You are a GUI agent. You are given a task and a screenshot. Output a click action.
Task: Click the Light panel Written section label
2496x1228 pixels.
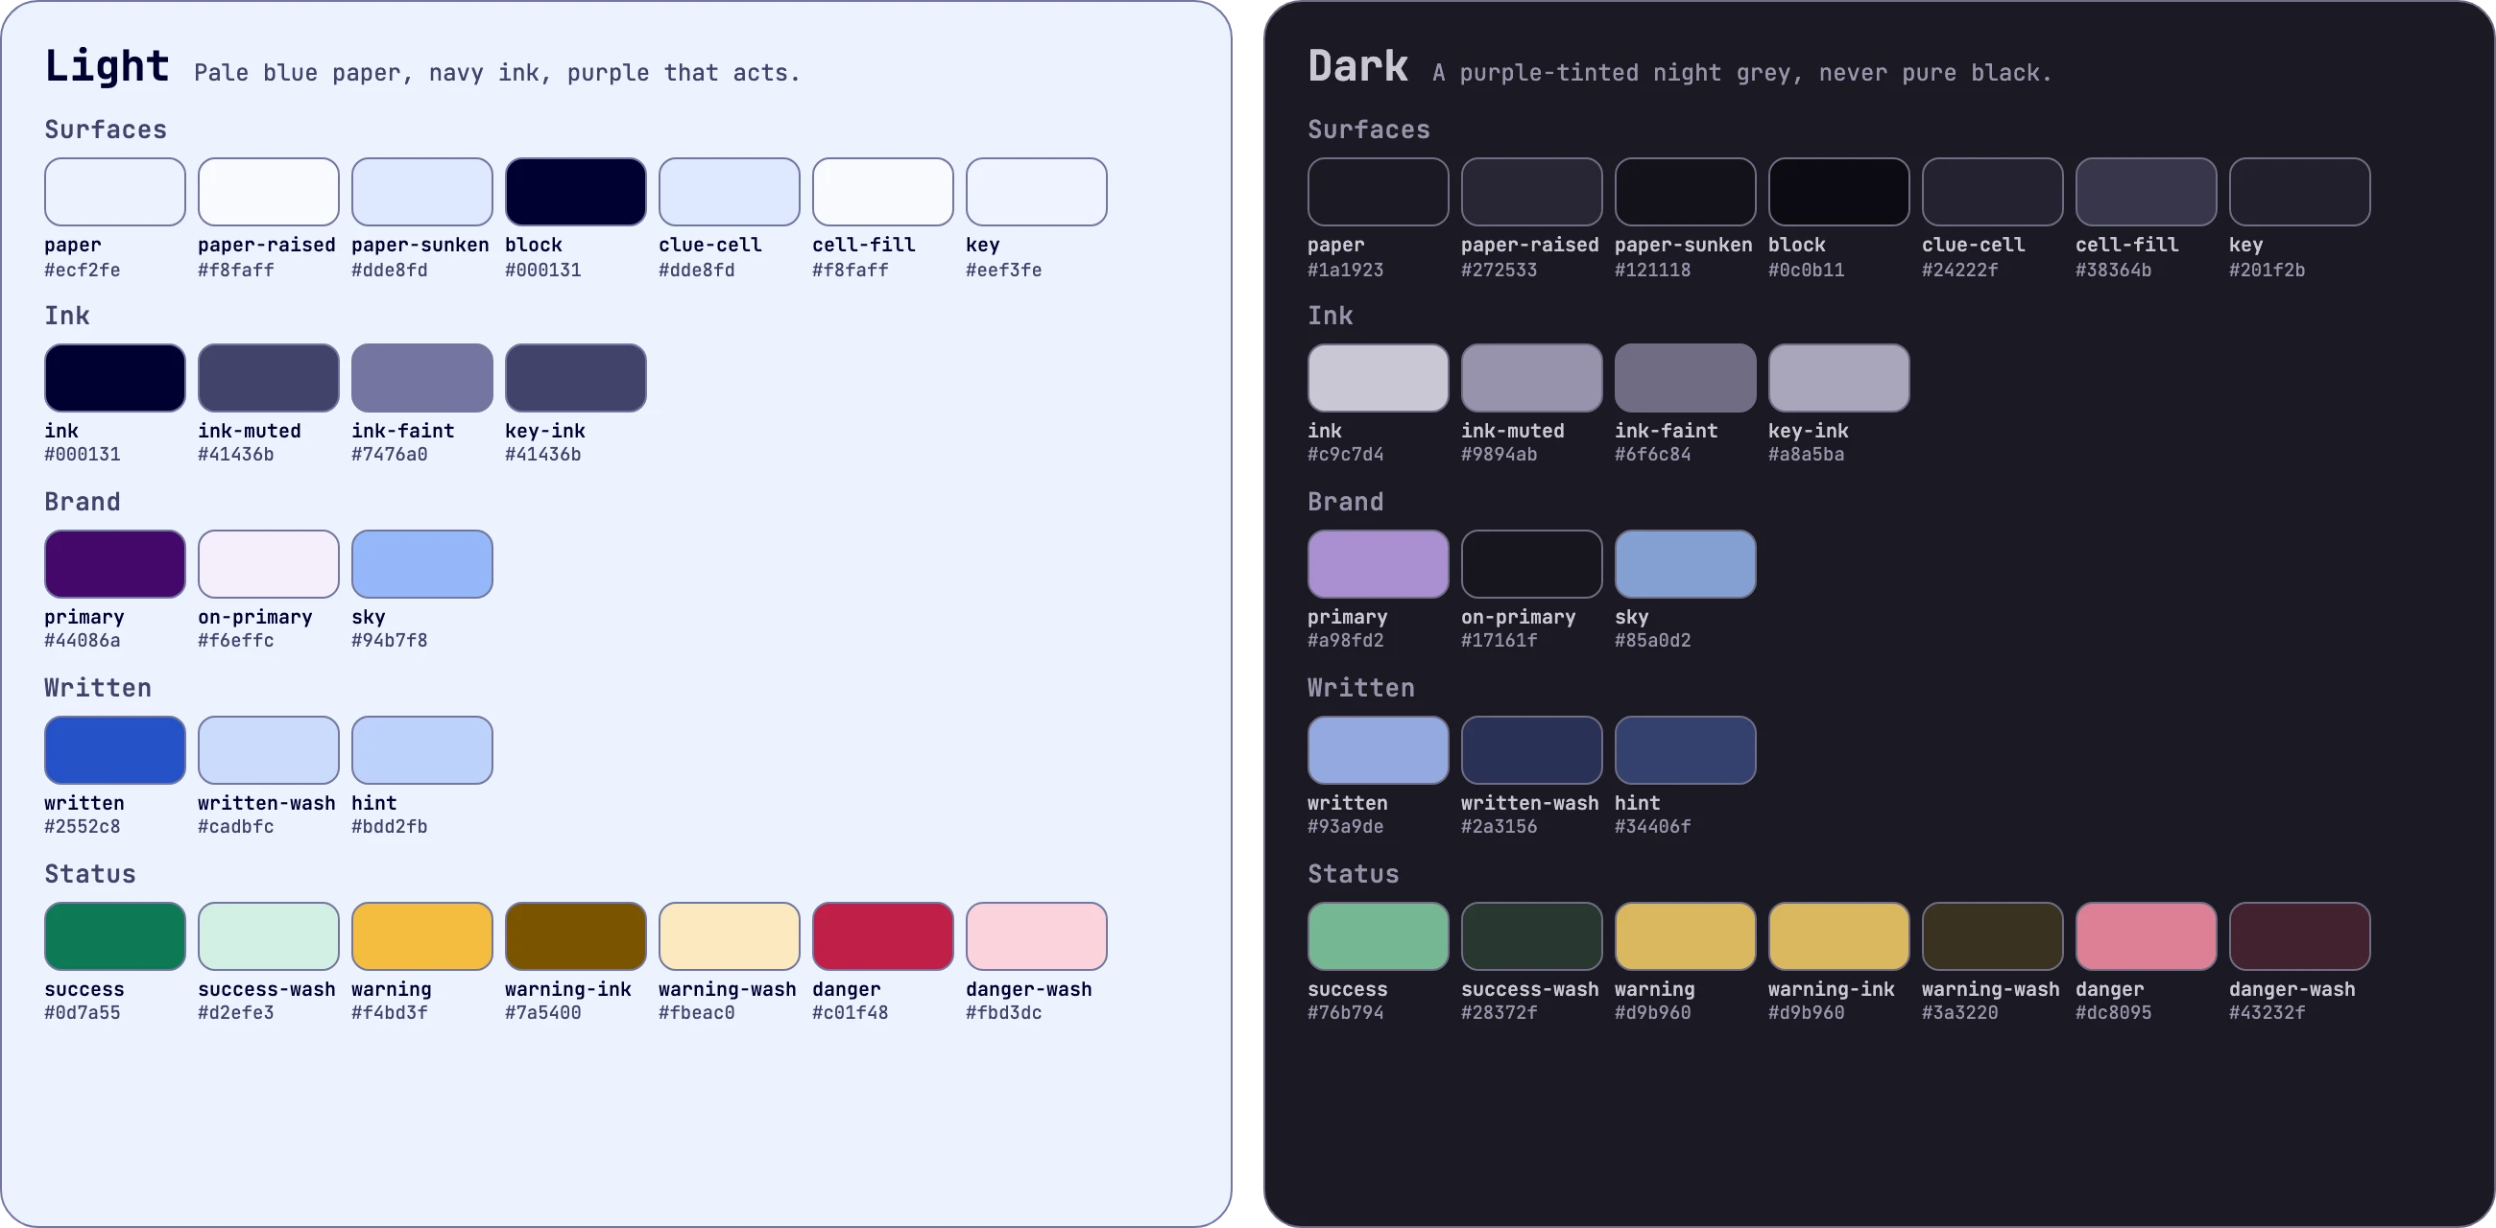click(98, 688)
